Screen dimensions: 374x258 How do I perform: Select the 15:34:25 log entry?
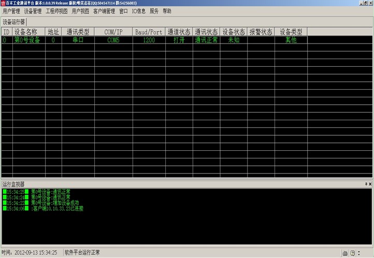(x=37, y=192)
